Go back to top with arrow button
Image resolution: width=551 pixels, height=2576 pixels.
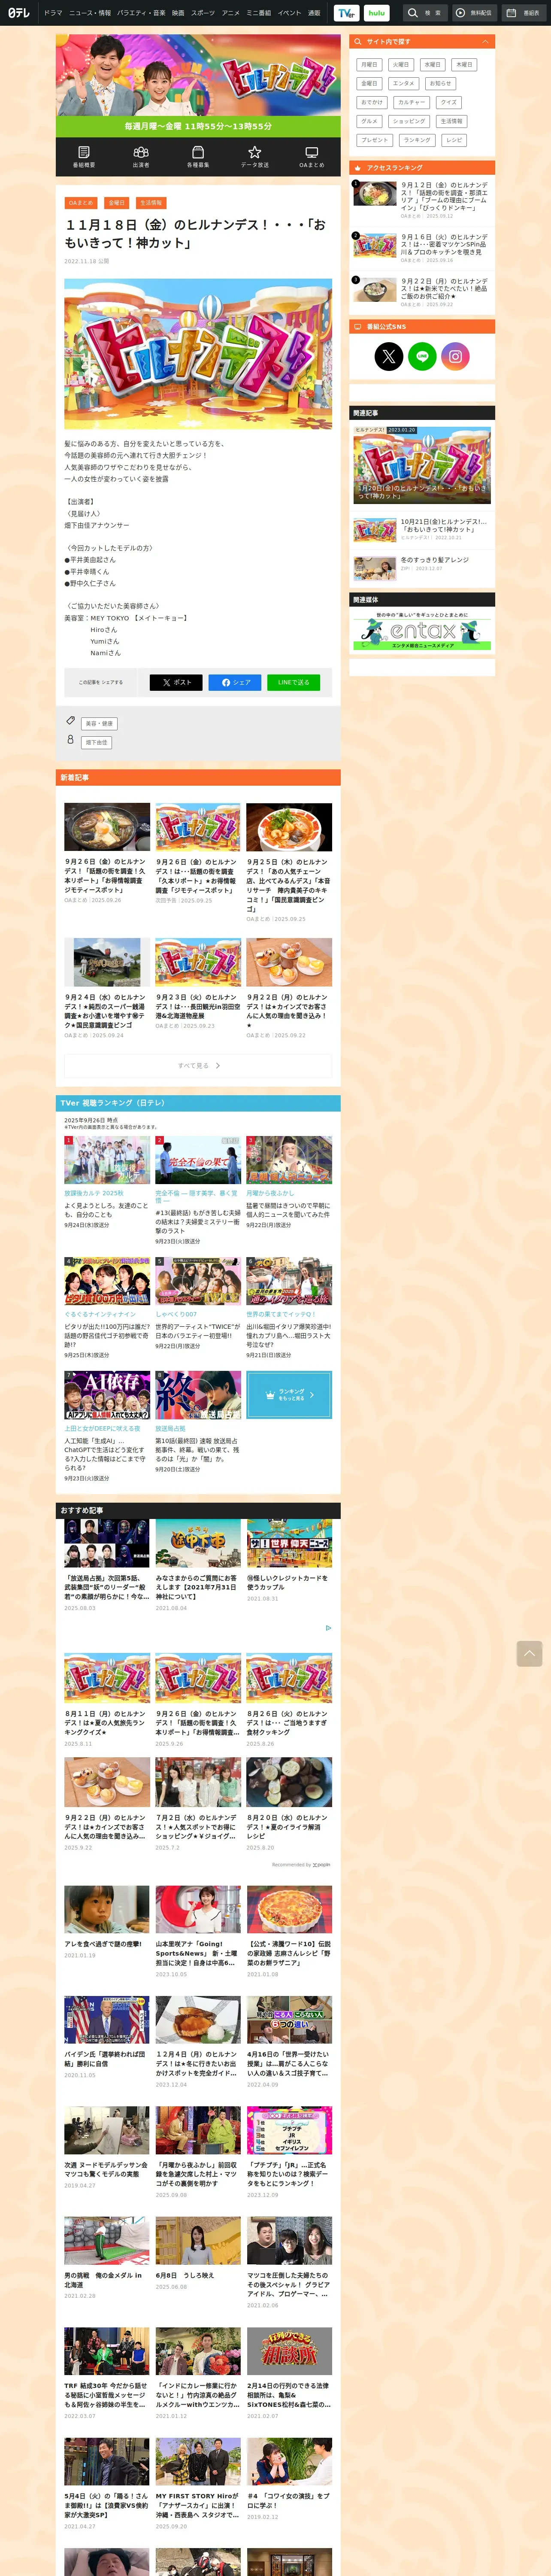click(530, 1653)
